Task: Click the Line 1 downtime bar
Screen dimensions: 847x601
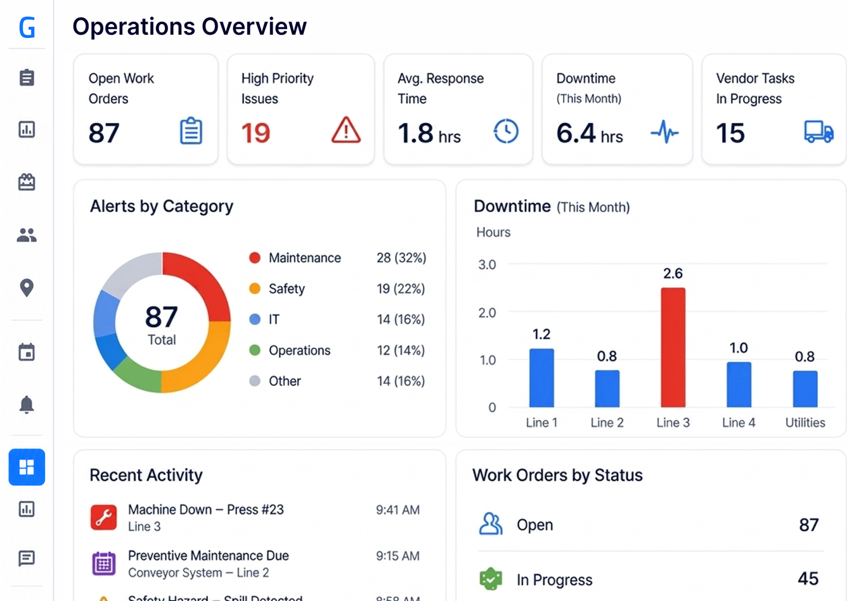Action: tap(541, 378)
